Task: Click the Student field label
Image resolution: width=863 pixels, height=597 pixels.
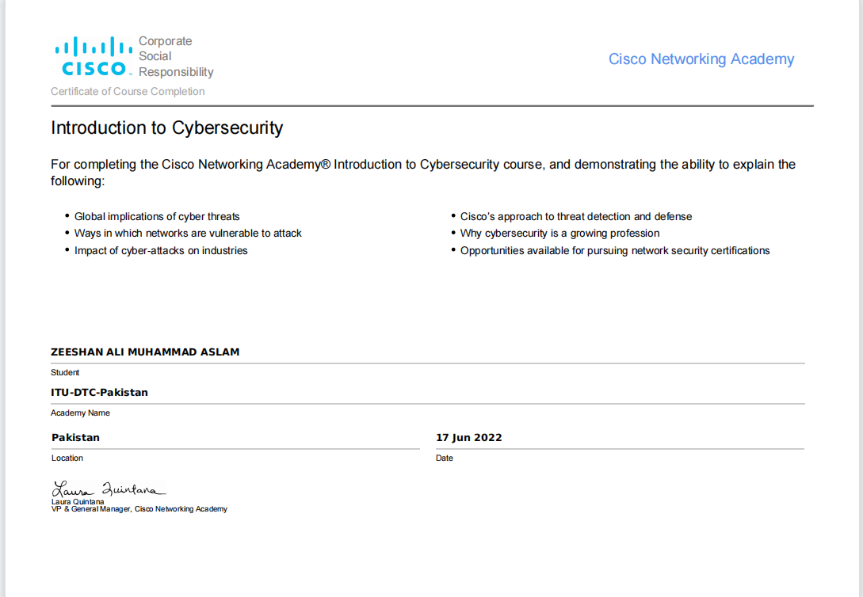Action: pyautogui.click(x=65, y=373)
